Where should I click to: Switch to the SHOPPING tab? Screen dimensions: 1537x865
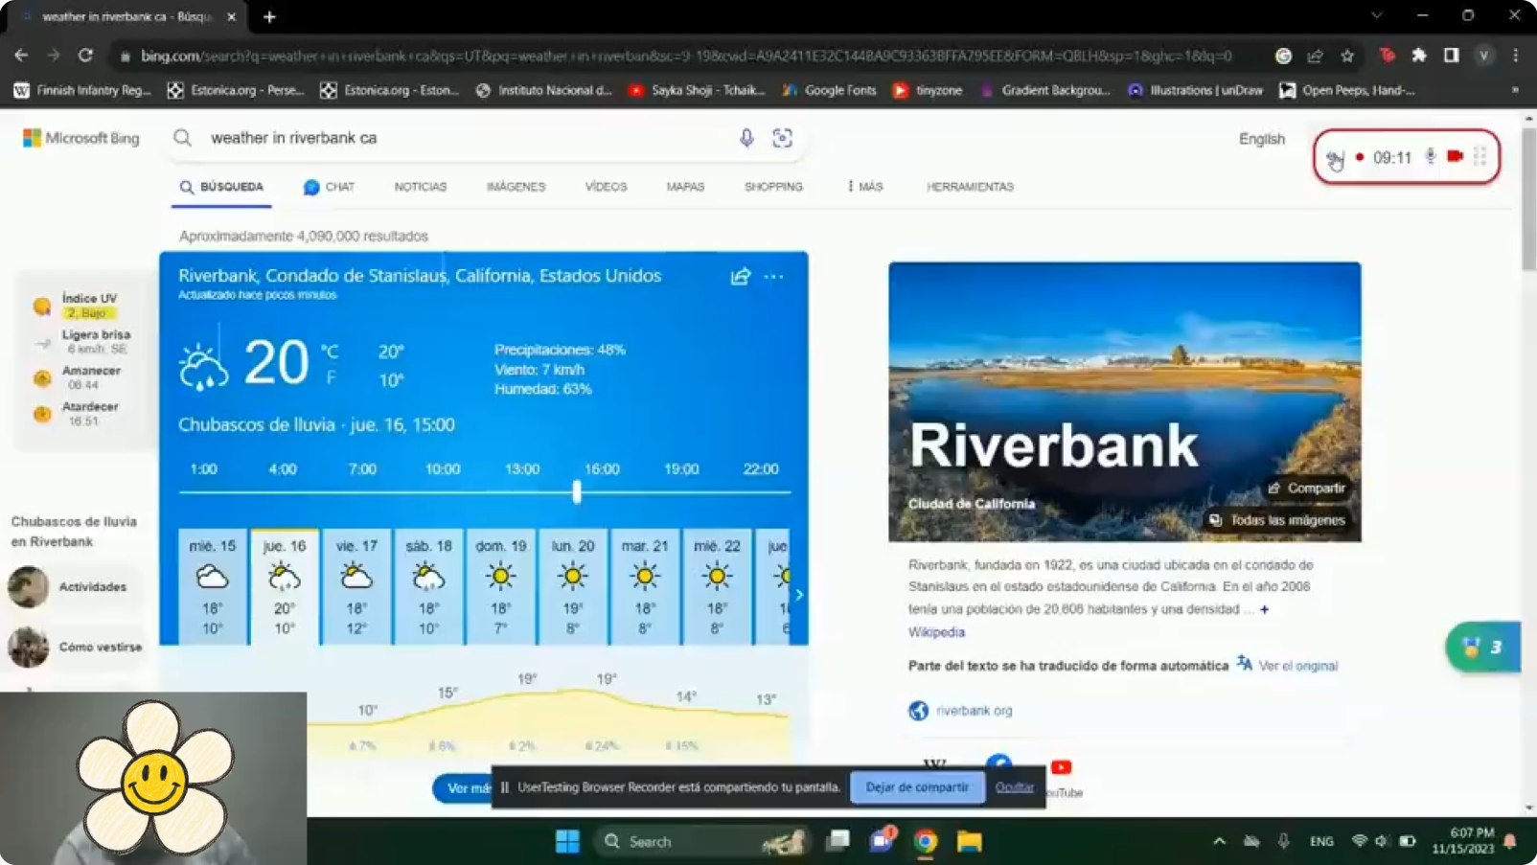click(773, 187)
